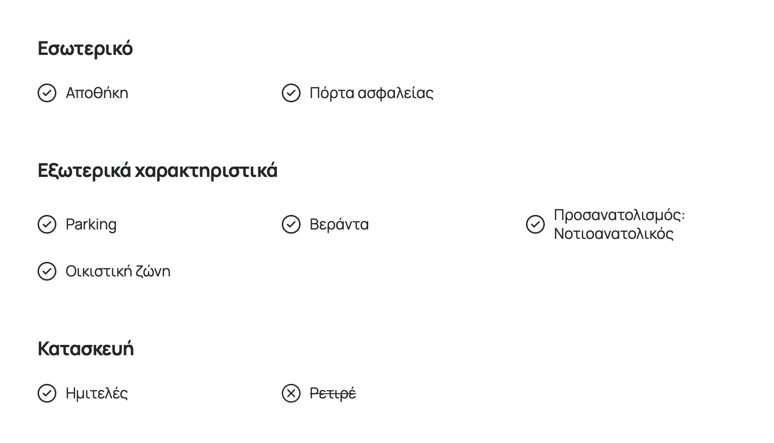
Task: Click the Οικιστική ζώνη label
Action: click(118, 271)
